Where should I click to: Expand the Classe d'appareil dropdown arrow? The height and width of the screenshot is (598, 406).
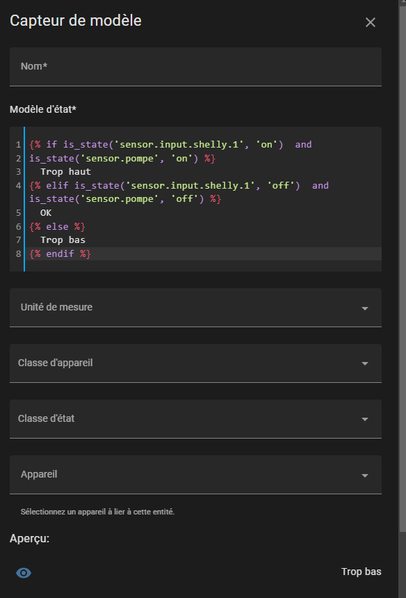pos(365,363)
